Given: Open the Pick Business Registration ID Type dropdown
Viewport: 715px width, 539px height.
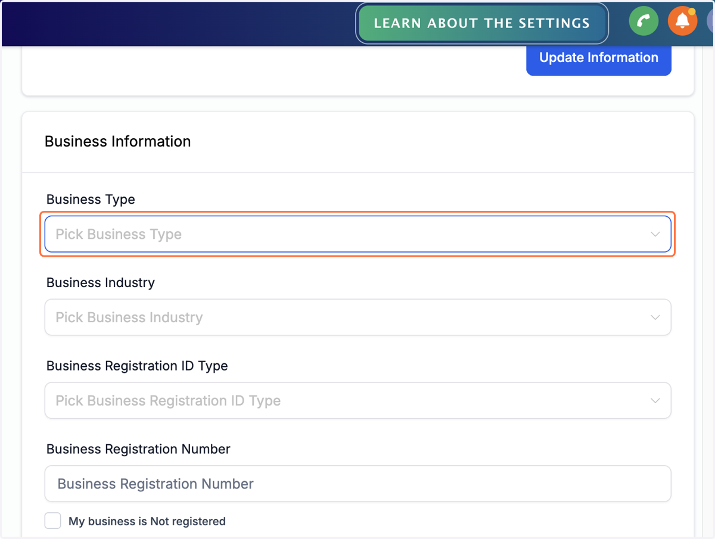Looking at the screenshot, I should [358, 401].
